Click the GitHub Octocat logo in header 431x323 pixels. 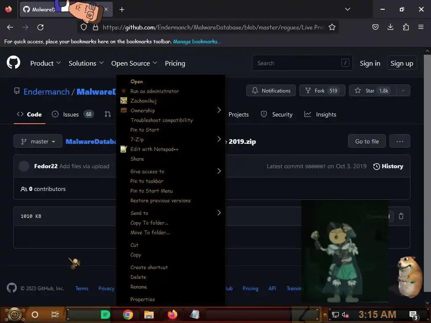click(13, 63)
